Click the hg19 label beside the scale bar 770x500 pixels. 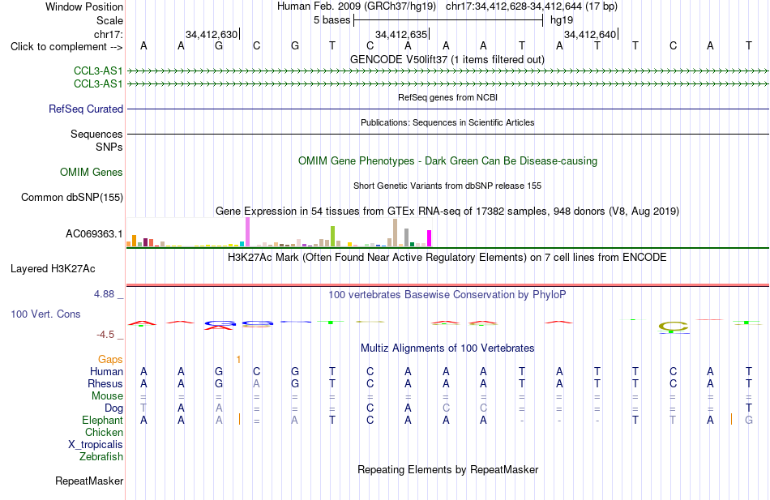click(562, 20)
